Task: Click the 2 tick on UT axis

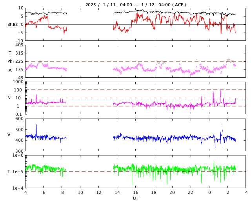Action: click(228, 192)
